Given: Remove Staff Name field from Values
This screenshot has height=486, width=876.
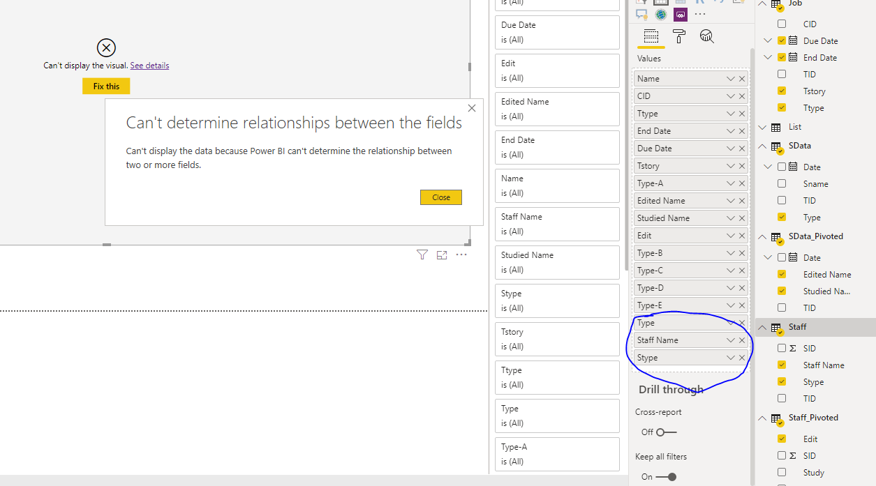Looking at the screenshot, I should click(742, 340).
